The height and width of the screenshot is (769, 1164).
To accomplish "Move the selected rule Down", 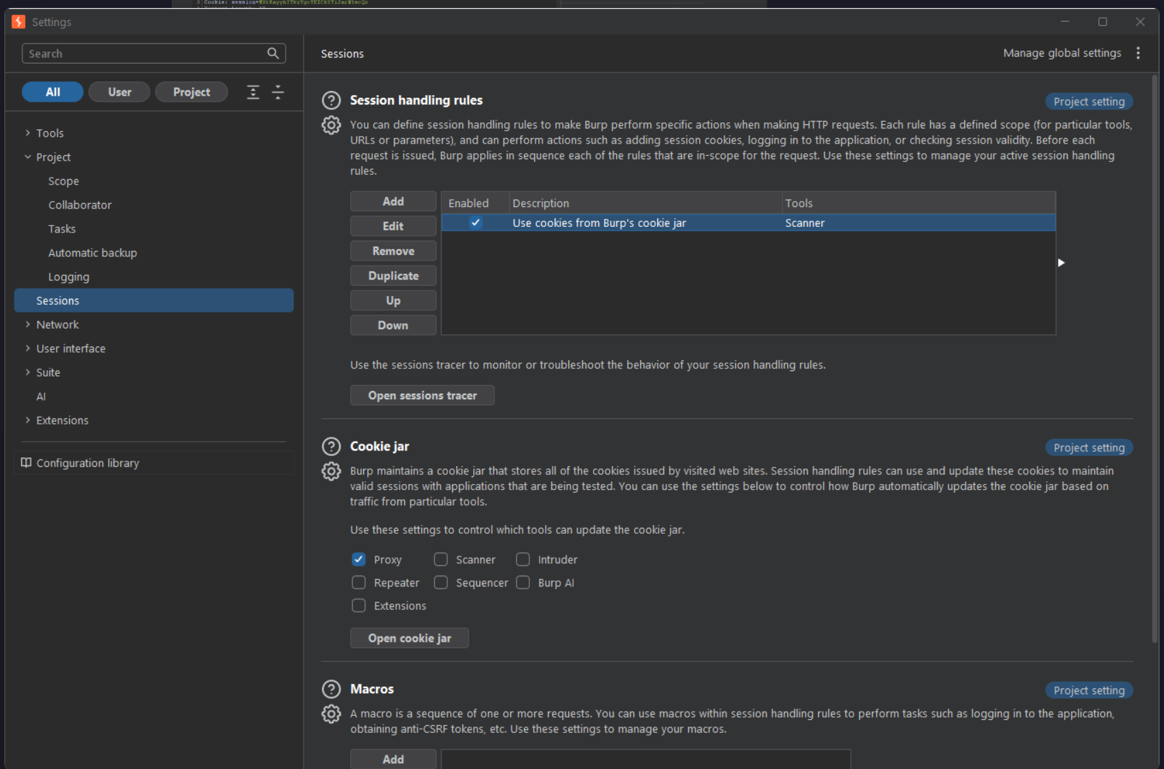I will click(393, 325).
